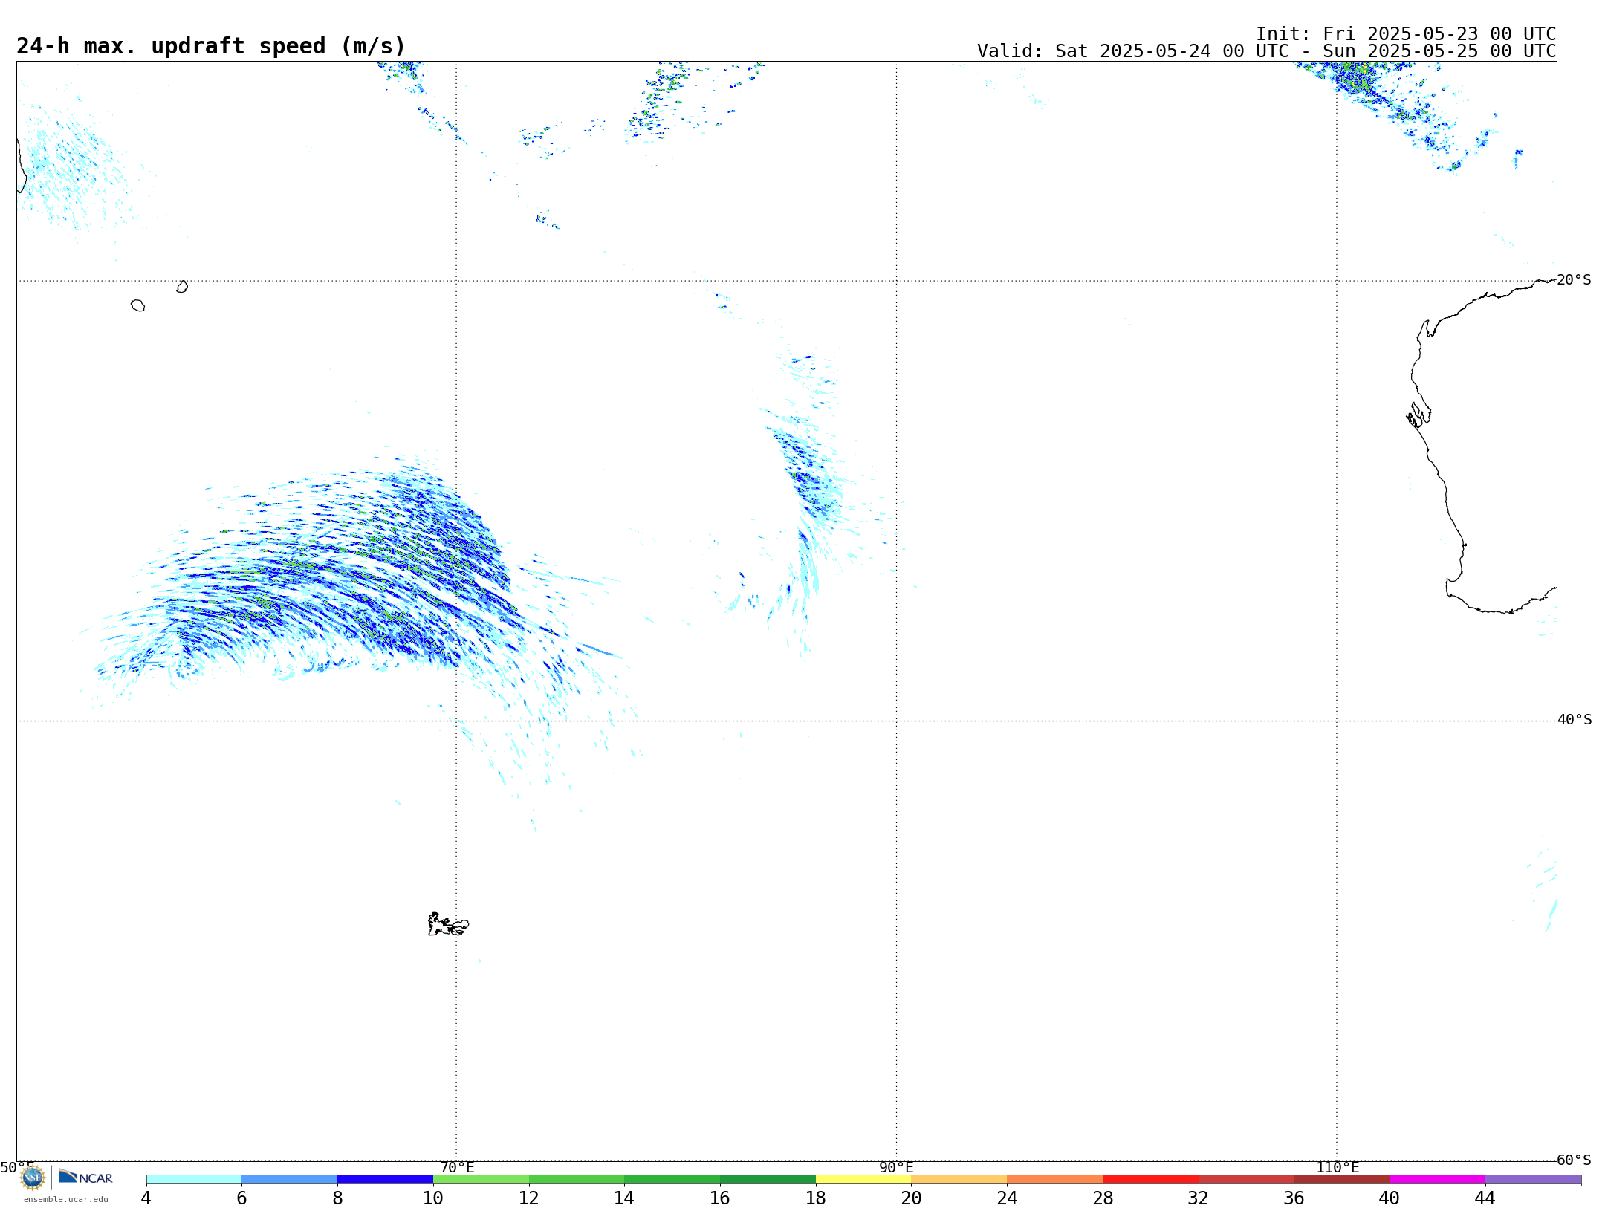Click the purple 44 m/s swatch

pos(1533,1180)
